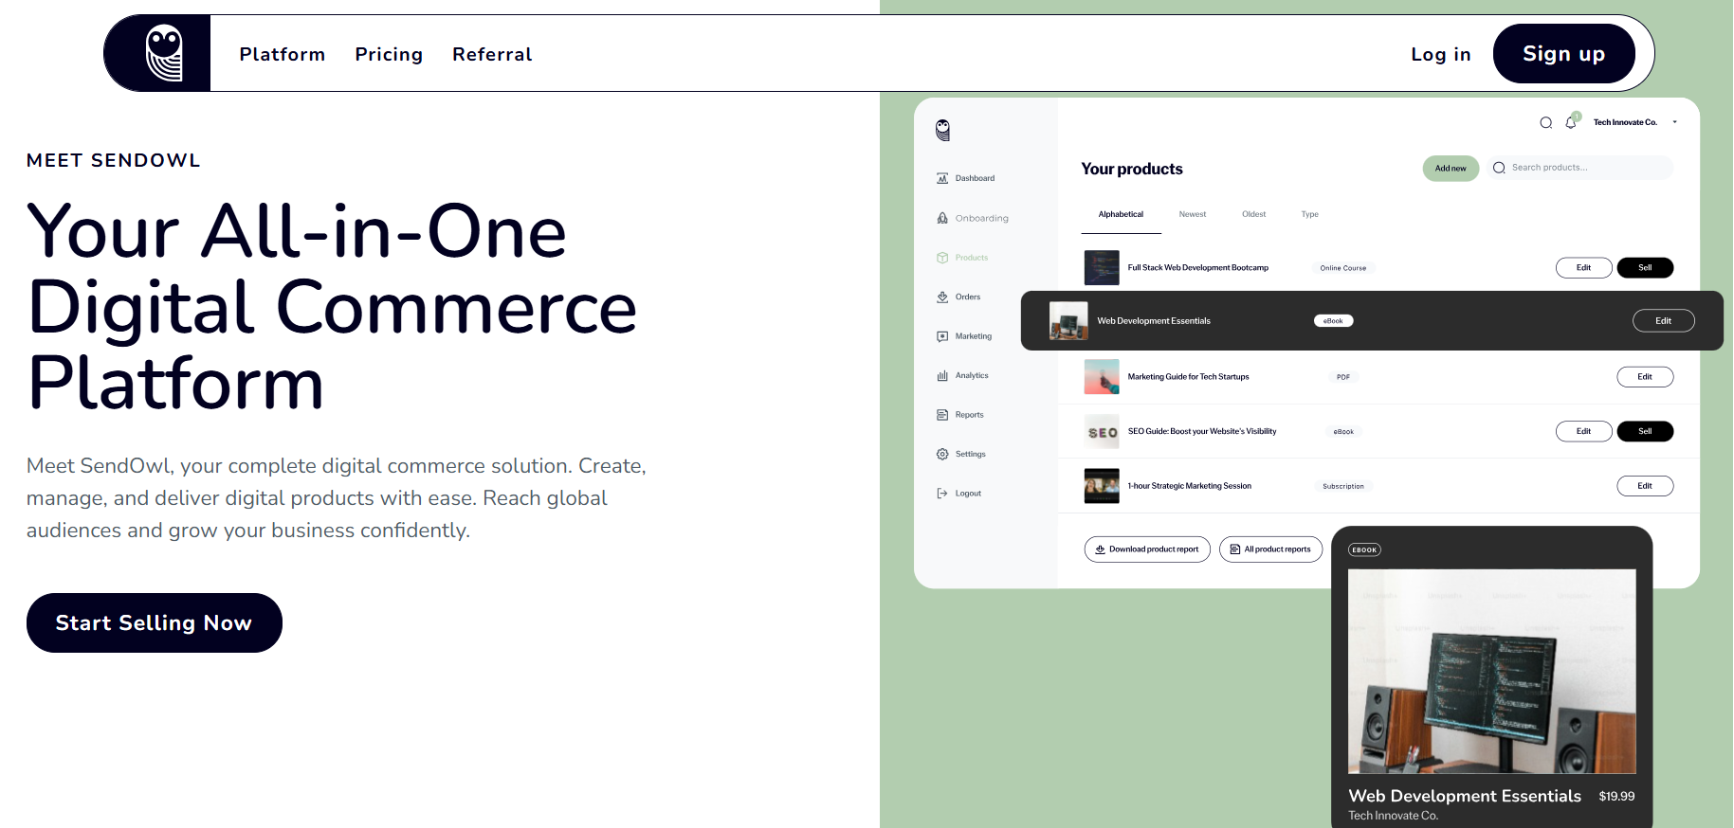Click All product reports button
This screenshot has height=828, width=1734.
1270,549
